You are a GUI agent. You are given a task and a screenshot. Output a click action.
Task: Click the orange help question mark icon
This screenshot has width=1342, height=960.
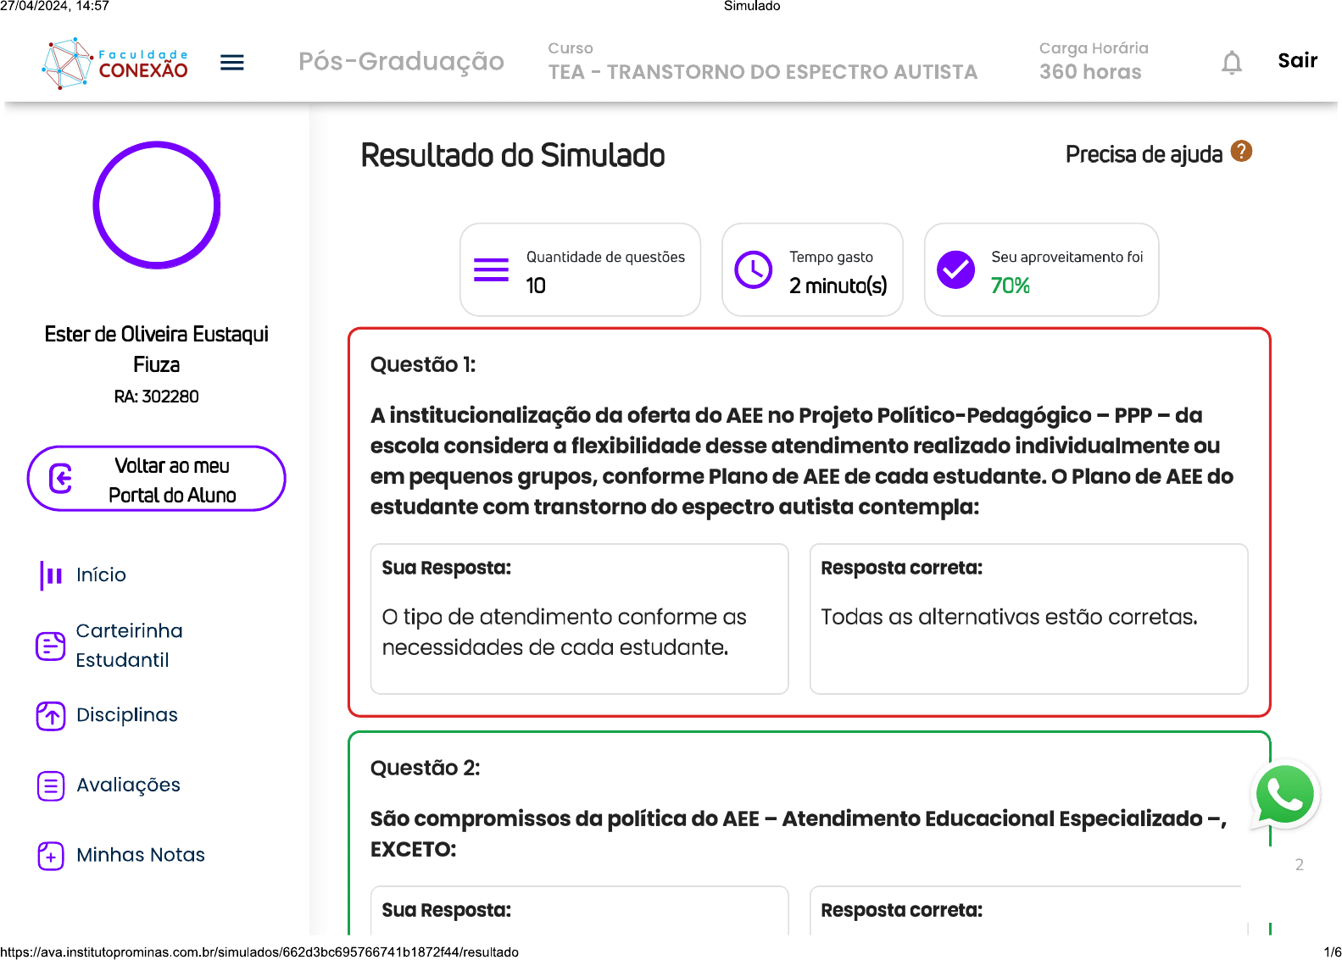point(1241,152)
